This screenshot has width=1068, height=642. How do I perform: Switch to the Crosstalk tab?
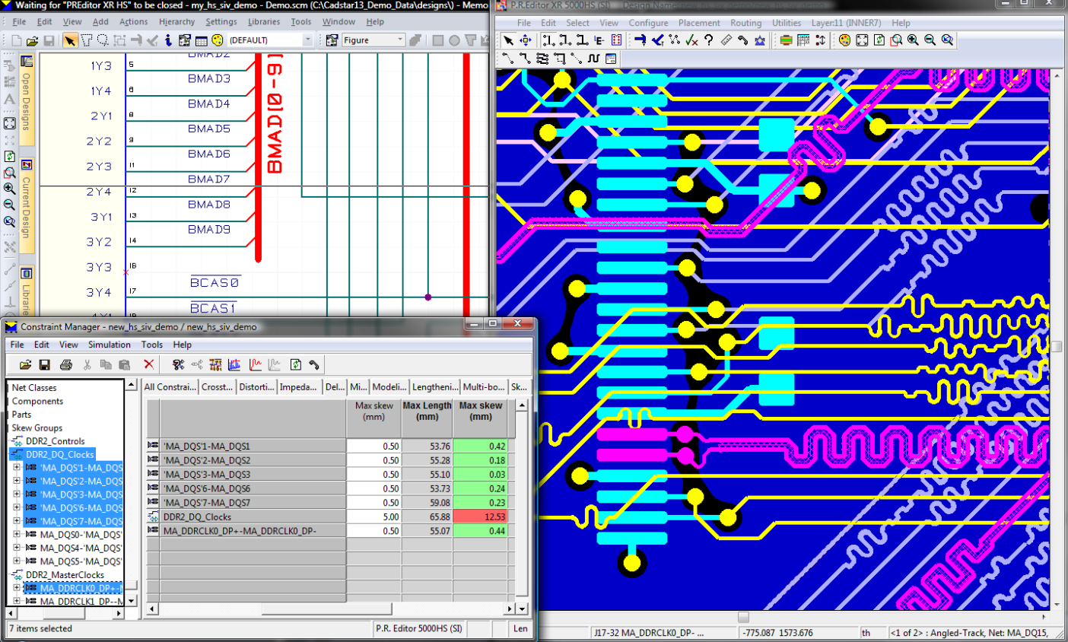click(218, 386)
